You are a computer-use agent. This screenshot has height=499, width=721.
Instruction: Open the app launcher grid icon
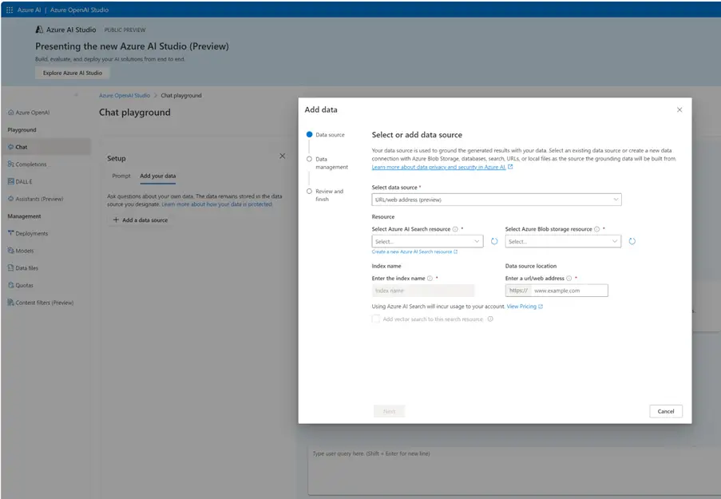pos(10,10)
